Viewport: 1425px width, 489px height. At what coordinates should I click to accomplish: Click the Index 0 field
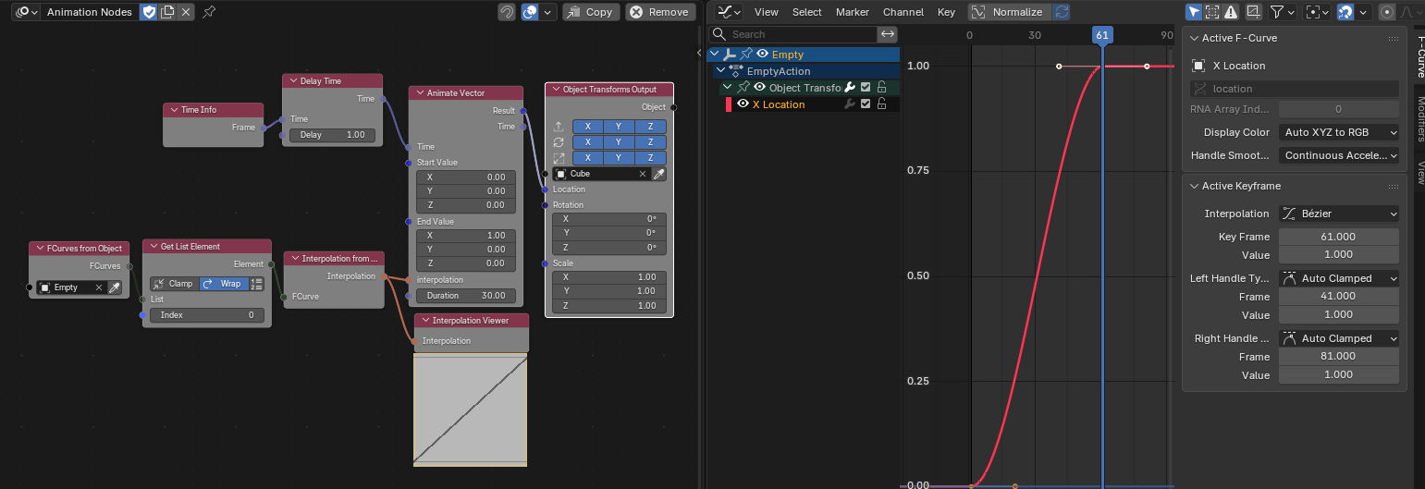(207, 315)
